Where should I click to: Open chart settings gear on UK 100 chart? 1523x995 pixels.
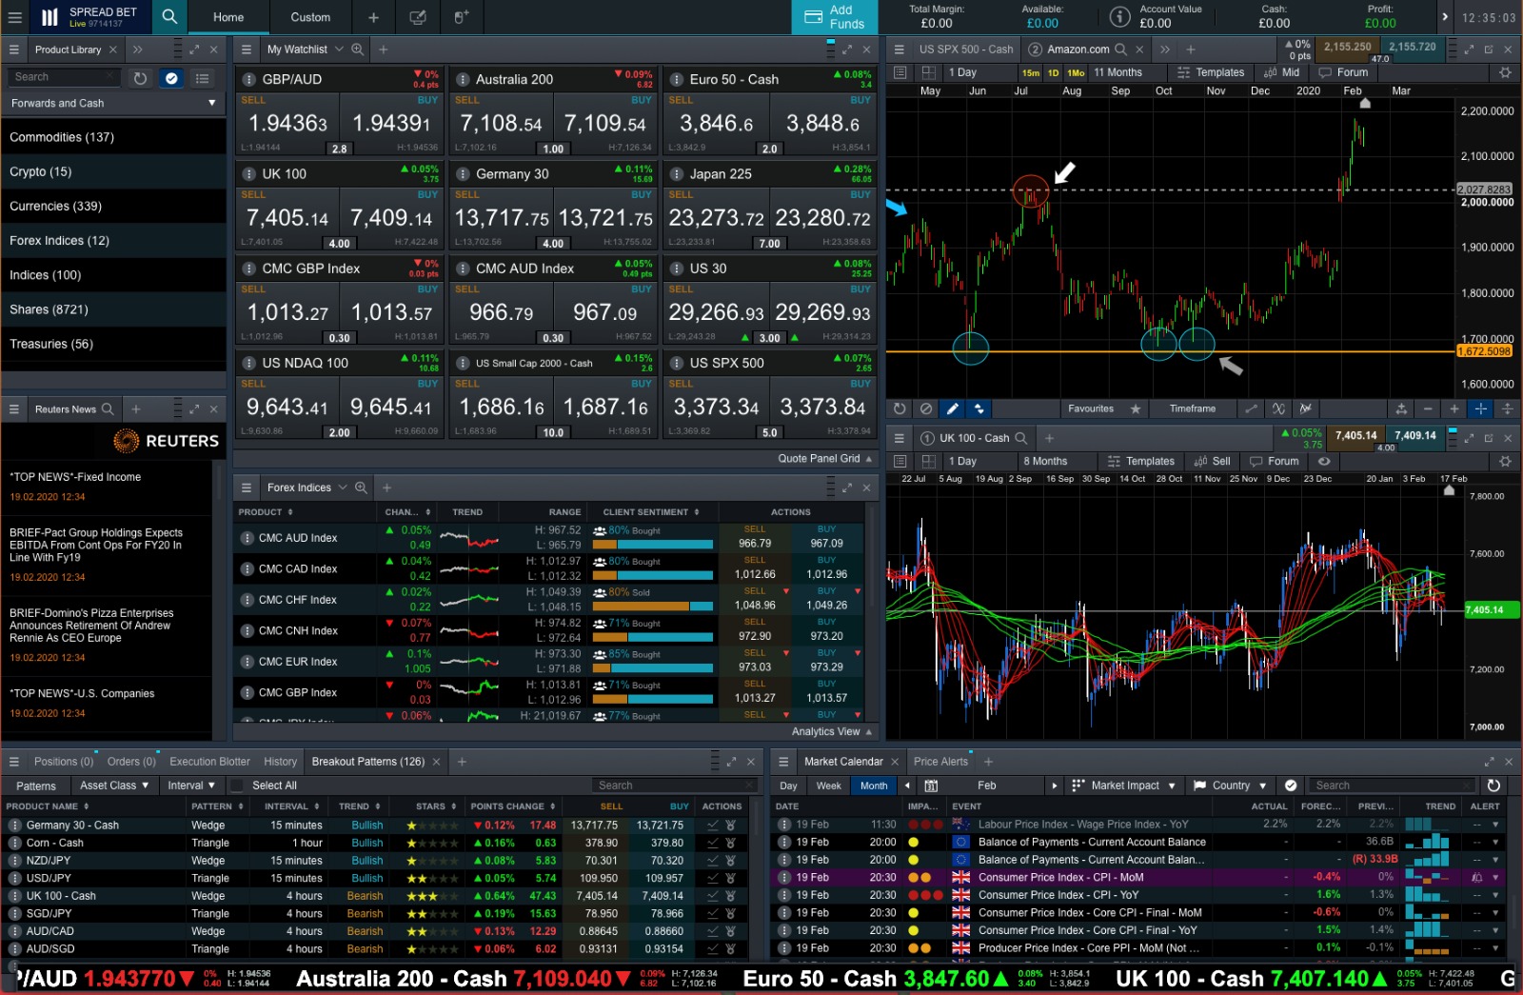click(1505, 461)
